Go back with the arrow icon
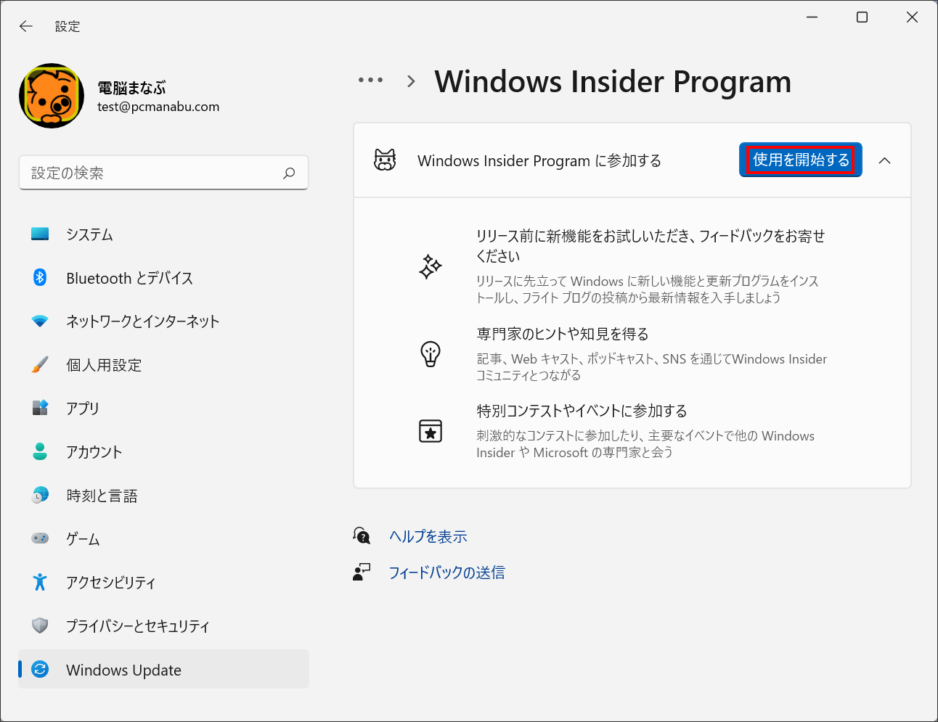938x722 pixels. pyautogui.click(x=26, y=26)
